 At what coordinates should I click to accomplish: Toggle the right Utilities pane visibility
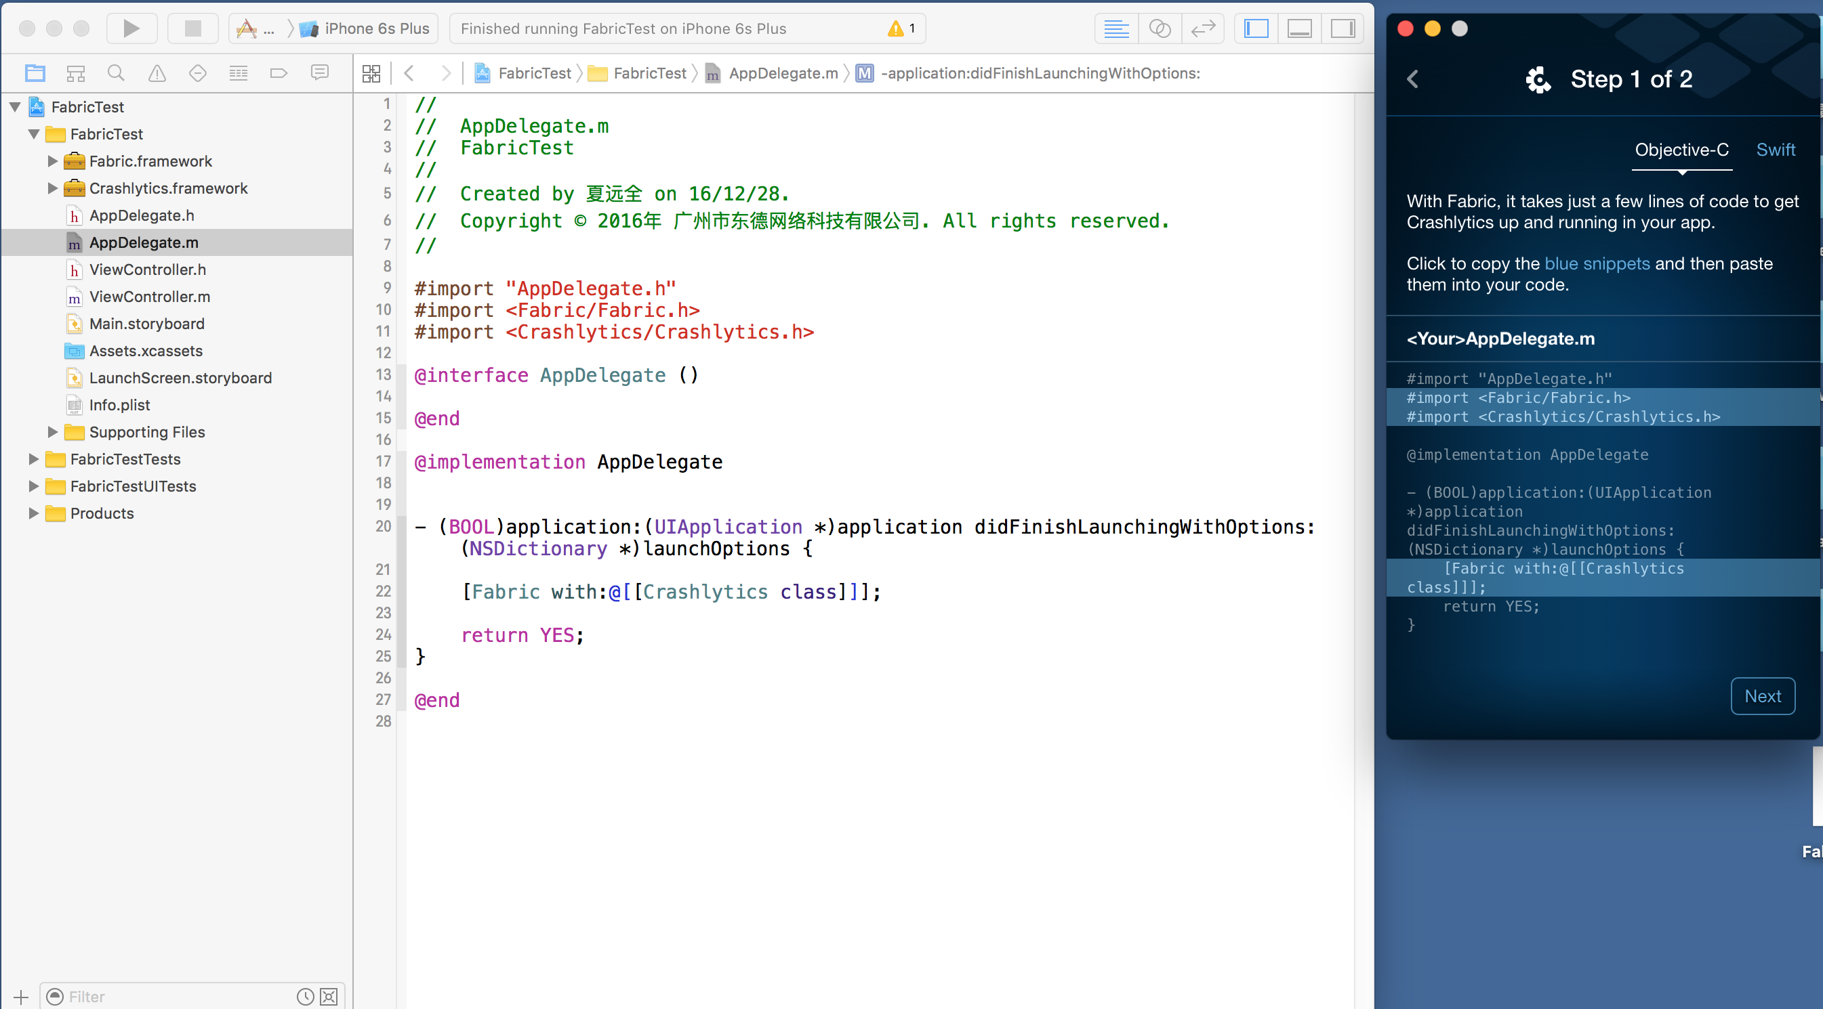click(1343, 28)
